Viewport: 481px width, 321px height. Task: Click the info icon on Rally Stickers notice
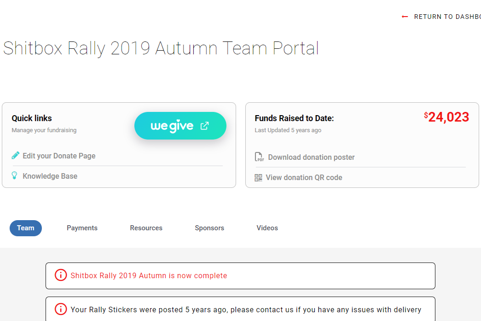tap(61, 309)
